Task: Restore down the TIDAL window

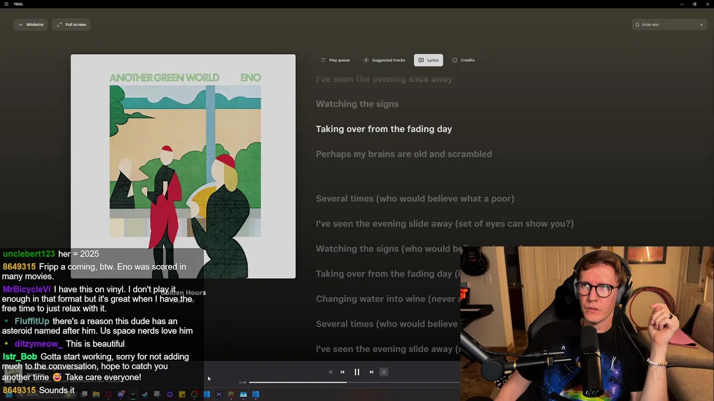Action: click(694, 4)
